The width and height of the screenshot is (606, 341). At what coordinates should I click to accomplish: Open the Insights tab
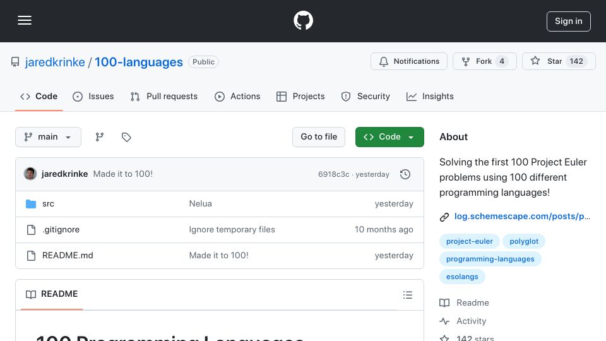[x=430, y=96]
